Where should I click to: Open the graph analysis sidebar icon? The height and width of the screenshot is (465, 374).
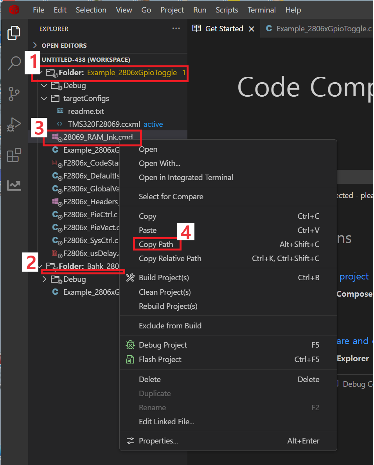coord(14,186)
